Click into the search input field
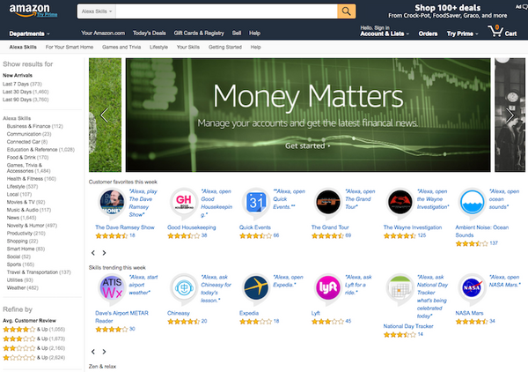This screenshot has height=372, width=528. [226, 11]
